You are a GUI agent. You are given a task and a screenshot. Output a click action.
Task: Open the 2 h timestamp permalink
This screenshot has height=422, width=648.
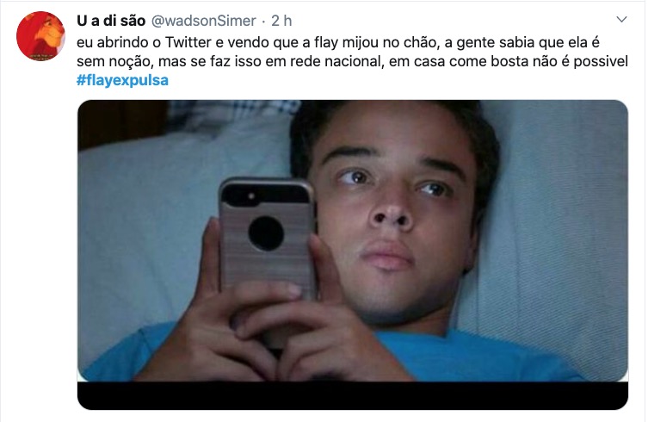pos(281,21)
